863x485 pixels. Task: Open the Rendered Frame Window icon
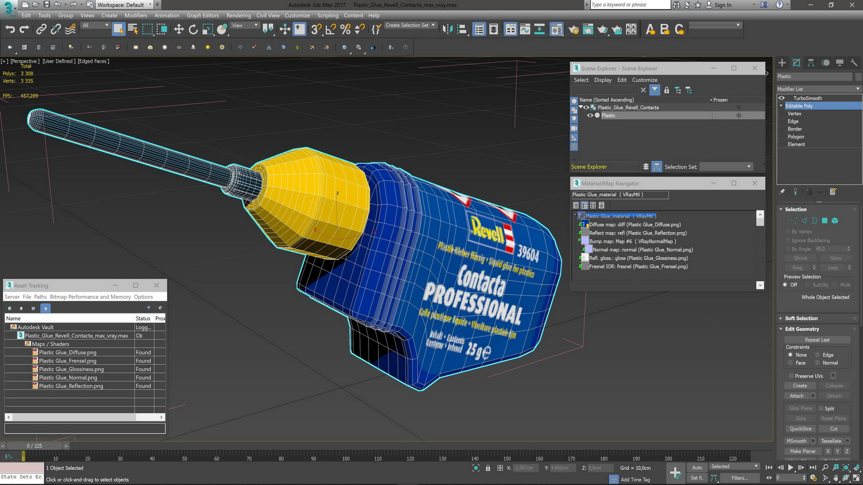pyautogui.click(x=588, y=30)
